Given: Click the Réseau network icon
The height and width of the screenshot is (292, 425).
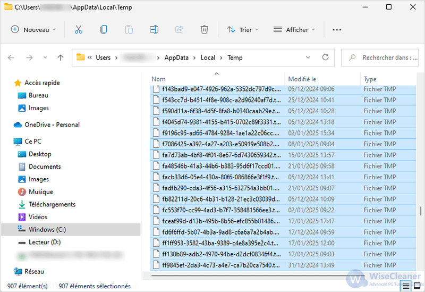Looking at the screenshot, I should pos(18,271).
